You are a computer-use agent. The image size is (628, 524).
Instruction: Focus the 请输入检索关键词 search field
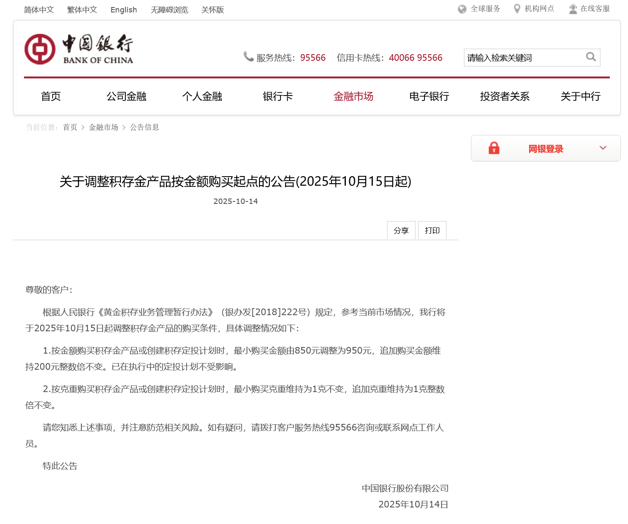[x=523, y=58]
